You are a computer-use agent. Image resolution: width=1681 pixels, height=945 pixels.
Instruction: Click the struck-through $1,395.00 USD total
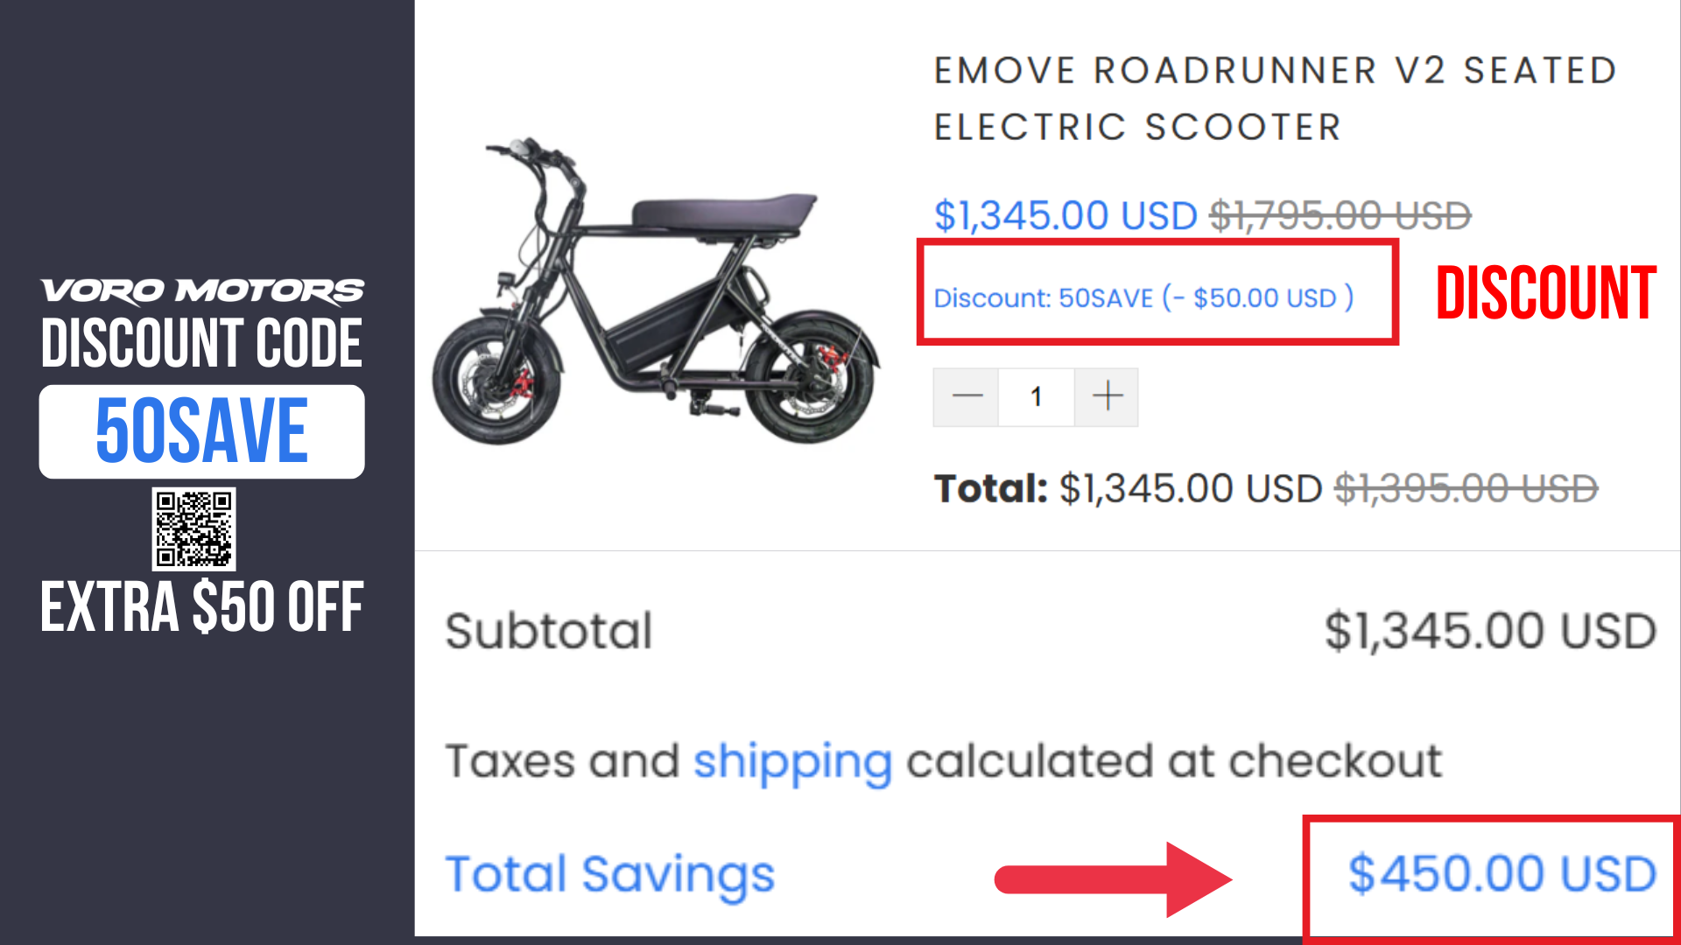(1466, 488)
